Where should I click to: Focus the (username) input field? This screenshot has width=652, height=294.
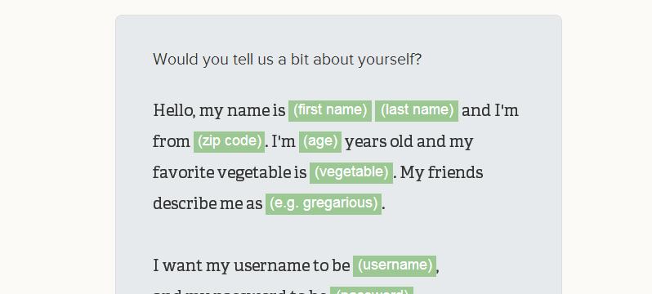pos(395,265)
